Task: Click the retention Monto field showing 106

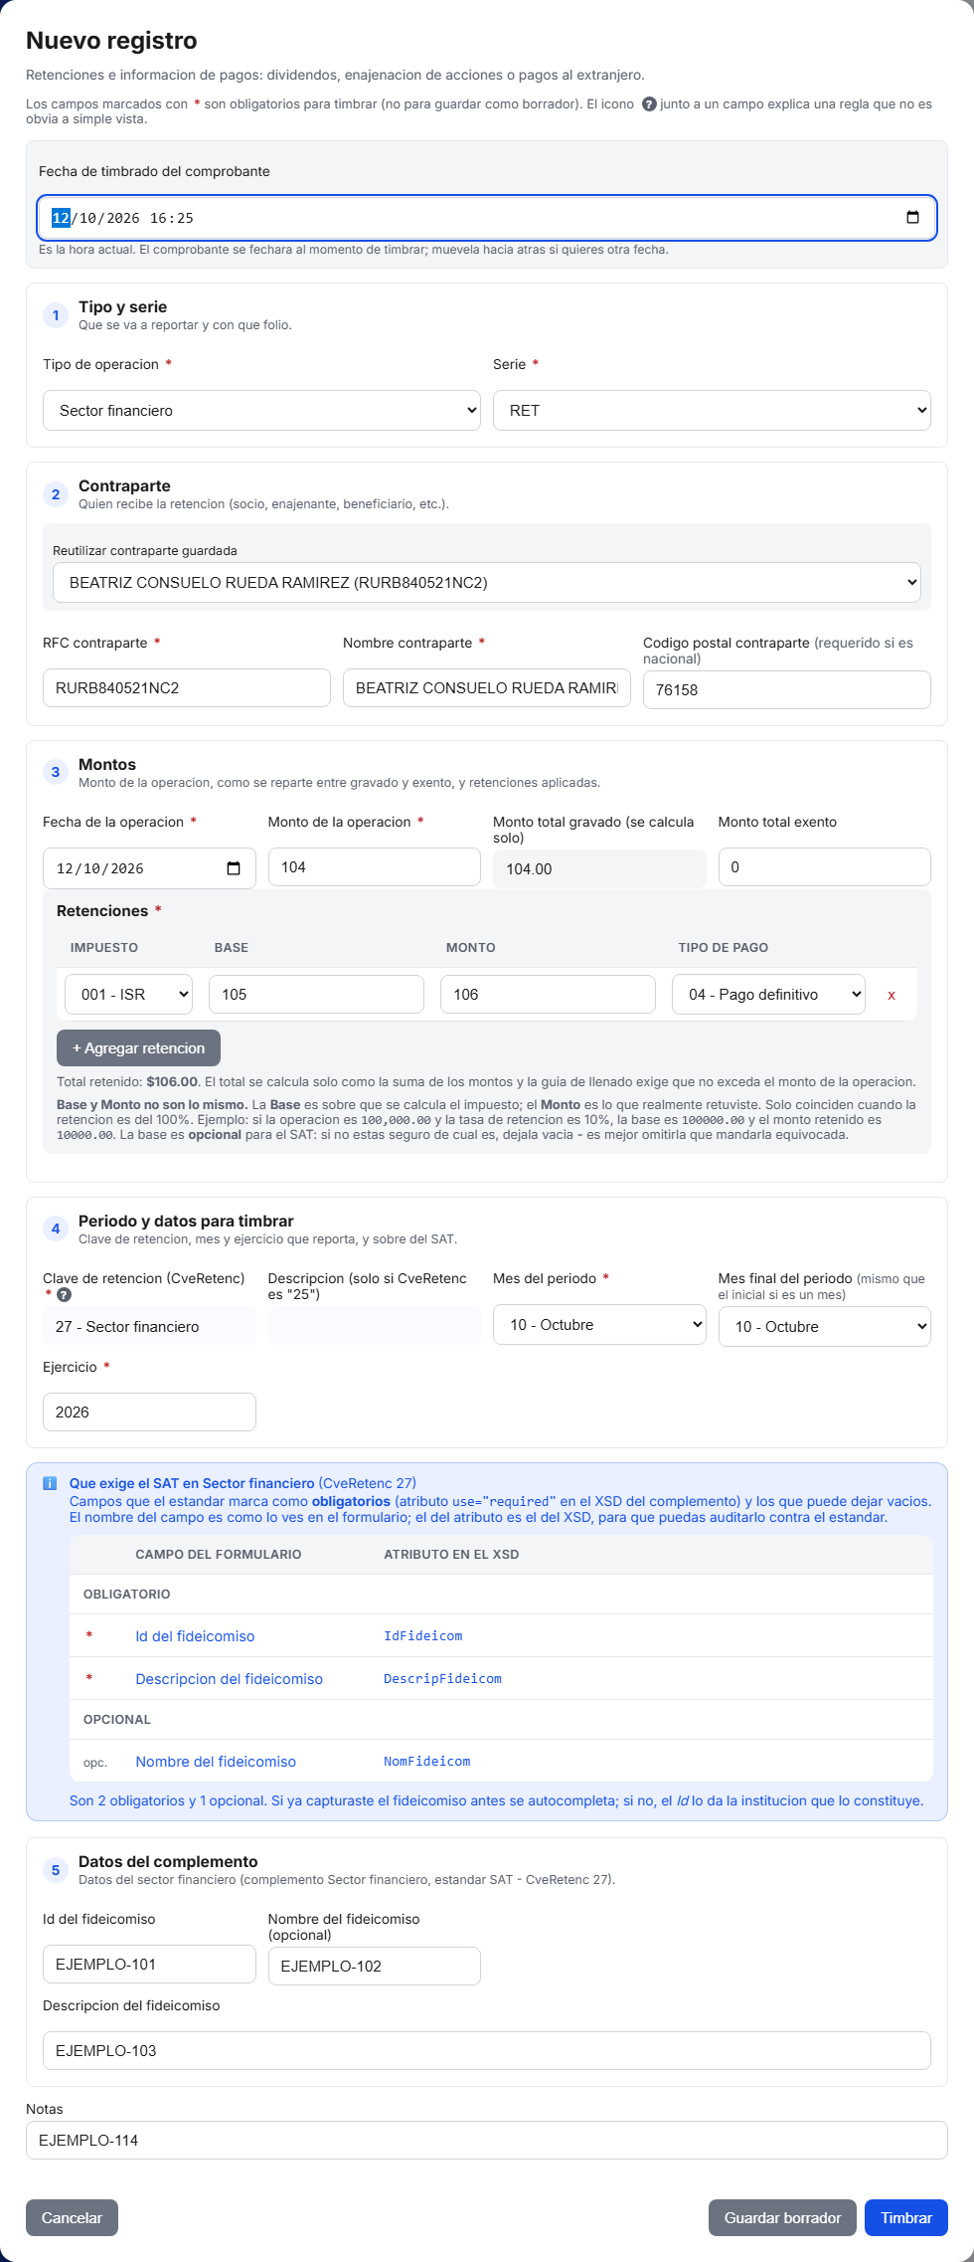Action: coord(548,995)
